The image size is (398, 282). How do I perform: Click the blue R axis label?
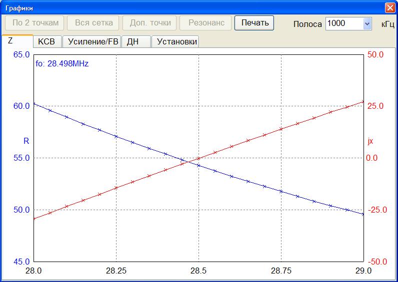26,141
